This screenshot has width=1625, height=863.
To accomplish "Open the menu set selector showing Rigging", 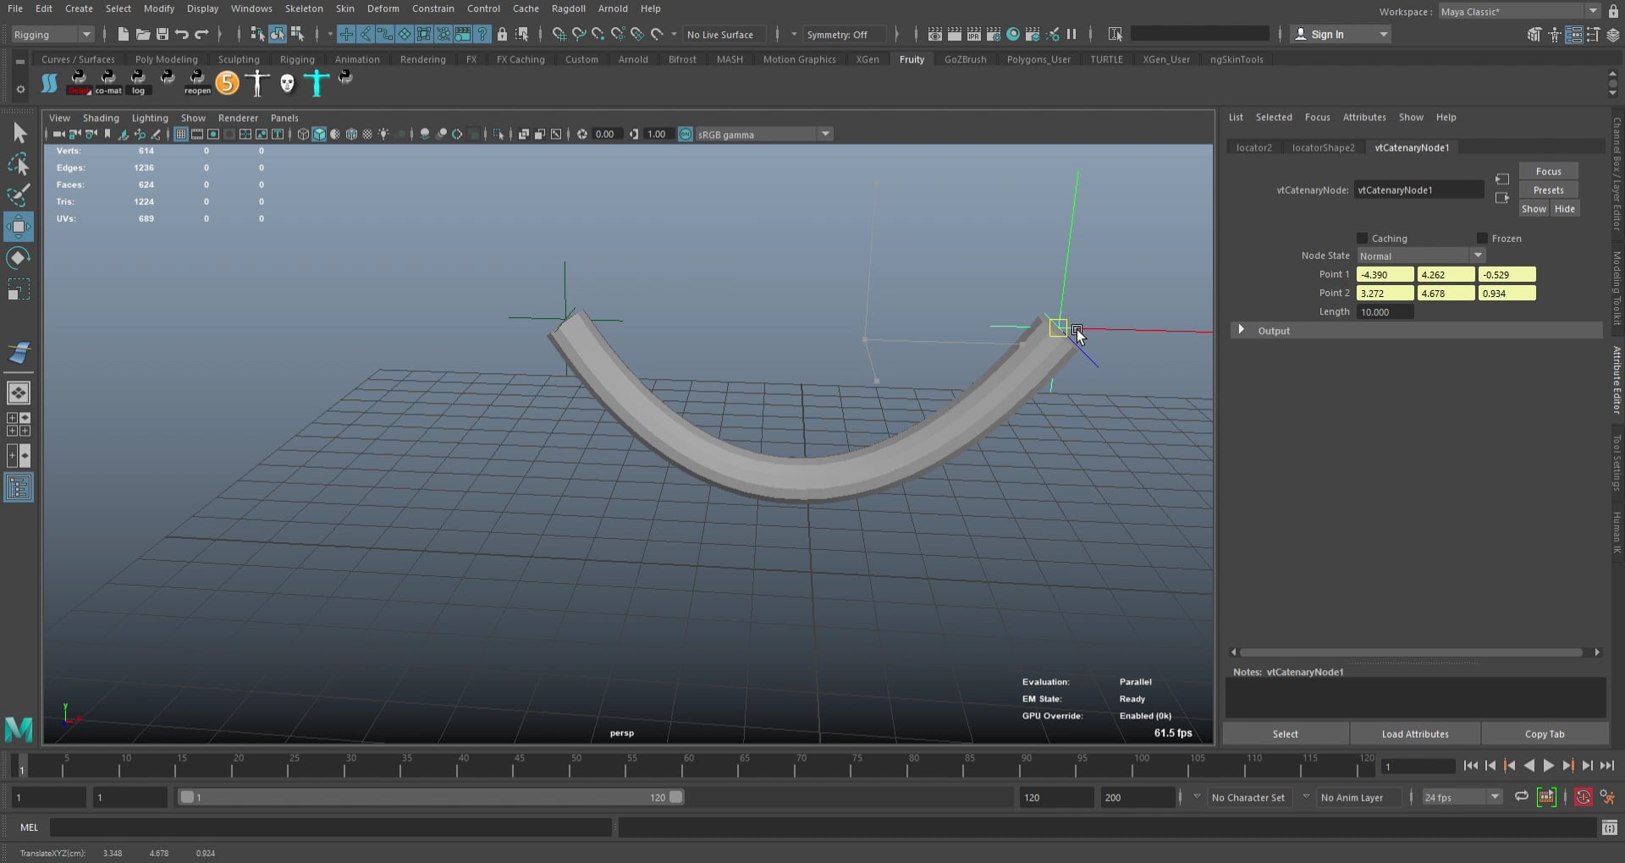I will pos(51,34).
